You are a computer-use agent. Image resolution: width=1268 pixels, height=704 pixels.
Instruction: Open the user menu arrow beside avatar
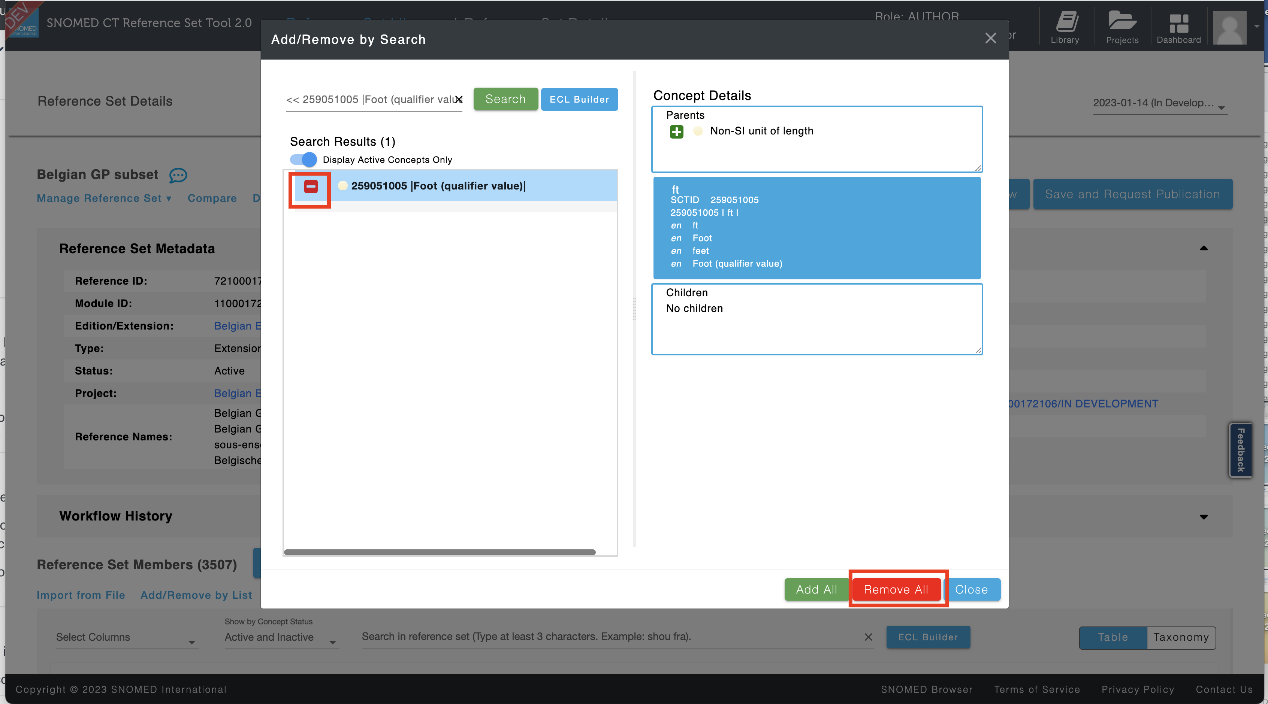pos(1256,26)
